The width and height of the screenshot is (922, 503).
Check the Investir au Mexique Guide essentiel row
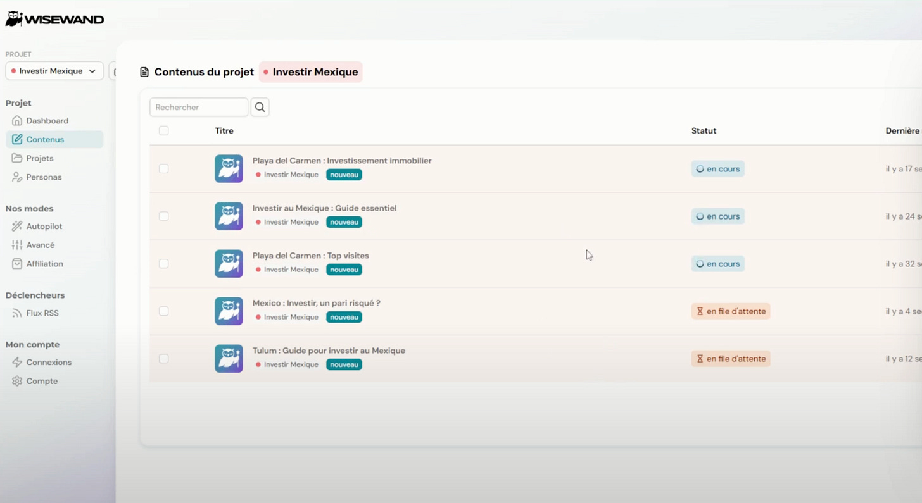click(164, 216)
